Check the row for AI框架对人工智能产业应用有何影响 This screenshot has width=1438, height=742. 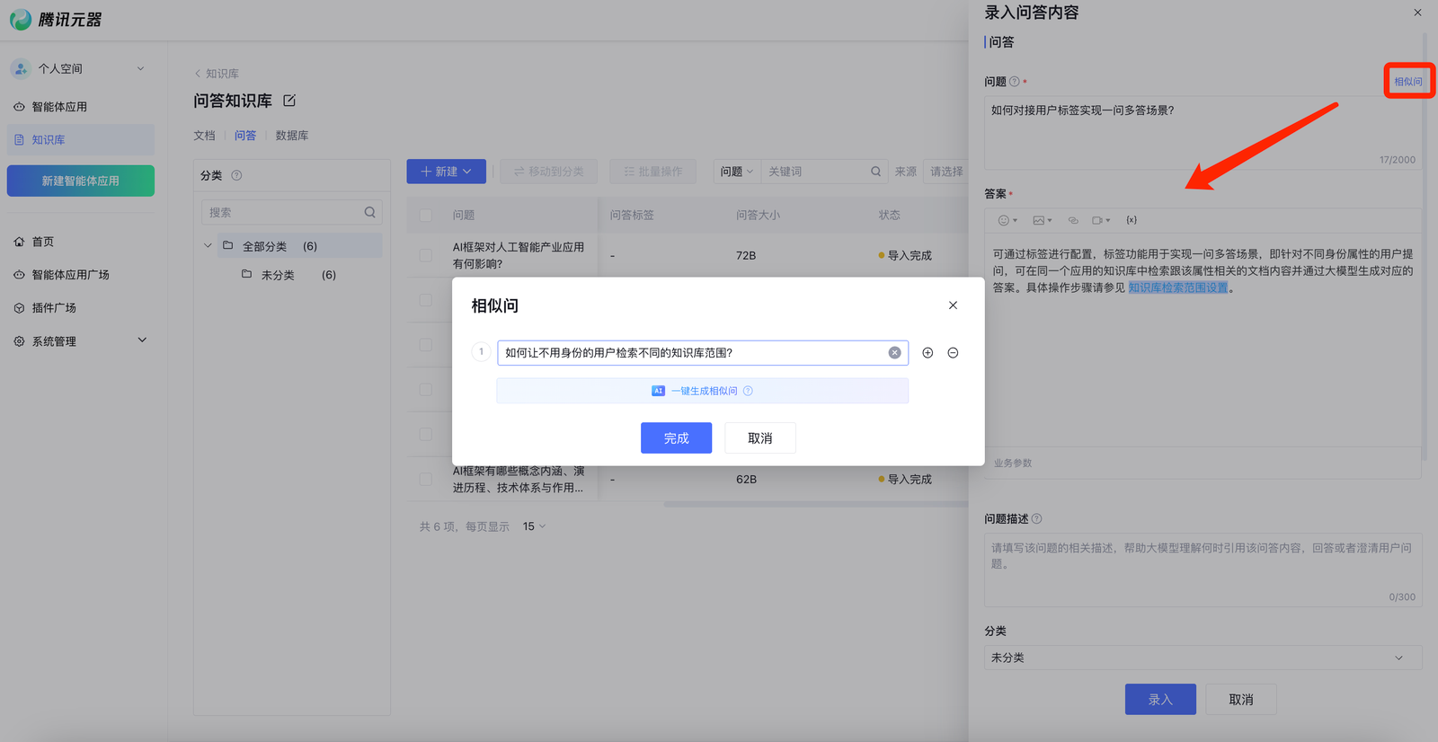tap(426, 255)
